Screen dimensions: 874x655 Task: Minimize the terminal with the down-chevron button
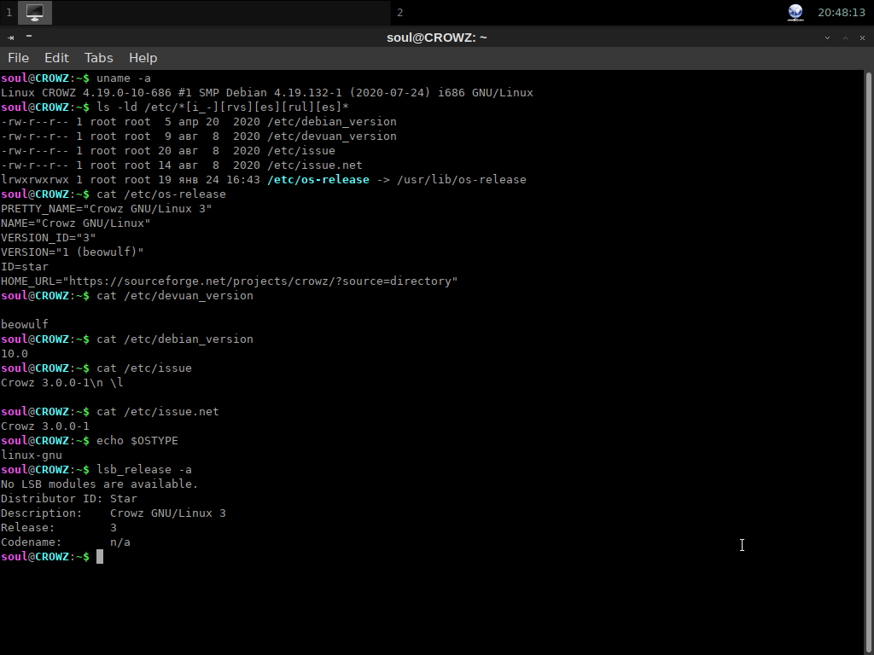(827, 38)
